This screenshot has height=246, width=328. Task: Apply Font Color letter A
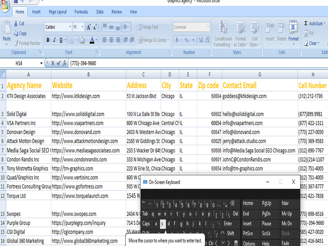click(x=92, y=40)
